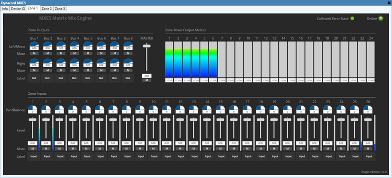Screen dimensions: 392x178
Task: Click input 3 level fader handle
Action: coord(60,120)
